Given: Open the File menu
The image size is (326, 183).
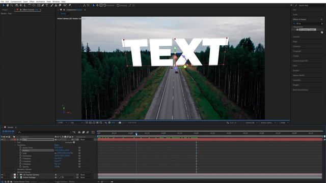Looking at the screenshot, I should (2, 2).
